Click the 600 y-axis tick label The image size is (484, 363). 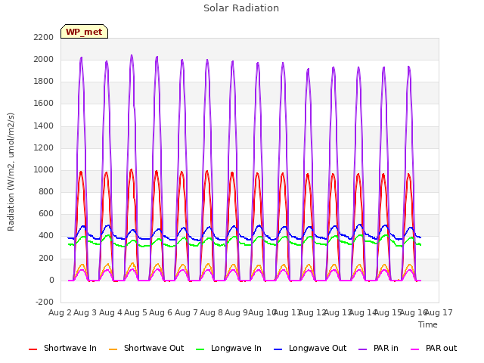46,214
